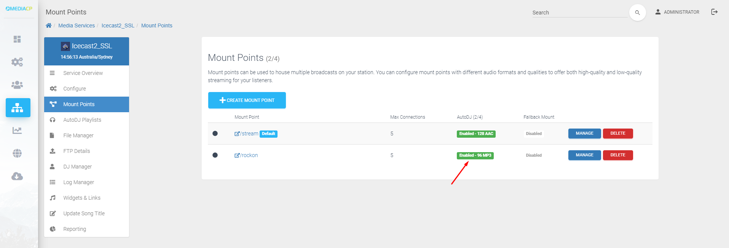Select DJ Manager in the side menu
The image size is (729, 248).
click(77, 167)
